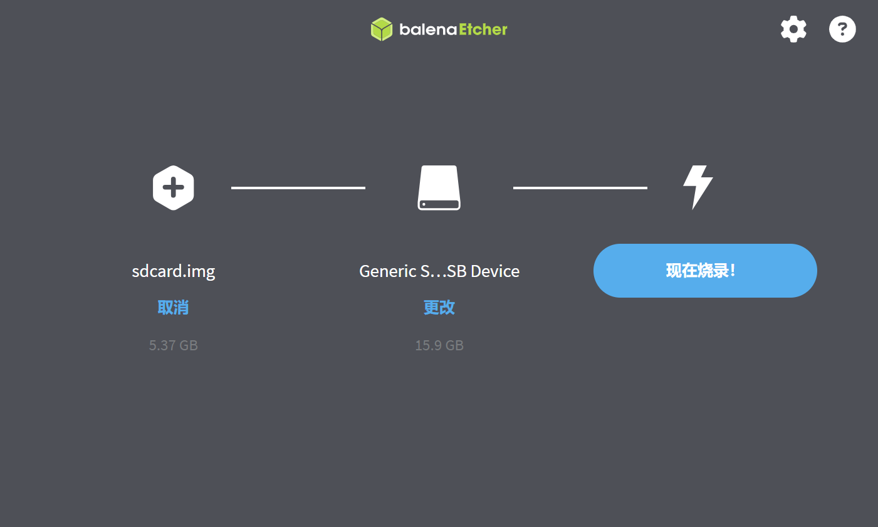
Task: Click the 5.37 GB image size label
Action: pyautogui.click(x=174, y=345)
